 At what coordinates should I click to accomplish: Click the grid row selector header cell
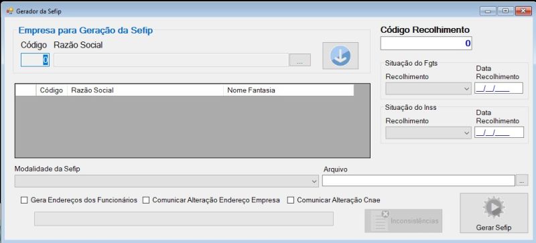(26, 90)
